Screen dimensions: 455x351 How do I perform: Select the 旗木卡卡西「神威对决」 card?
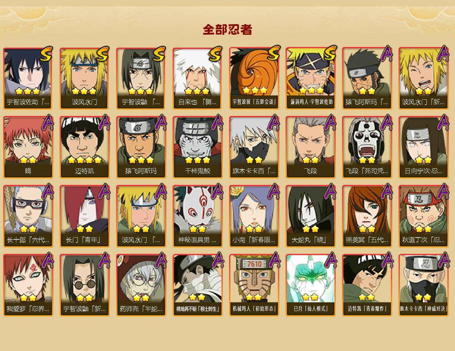(x=423, y=285)
